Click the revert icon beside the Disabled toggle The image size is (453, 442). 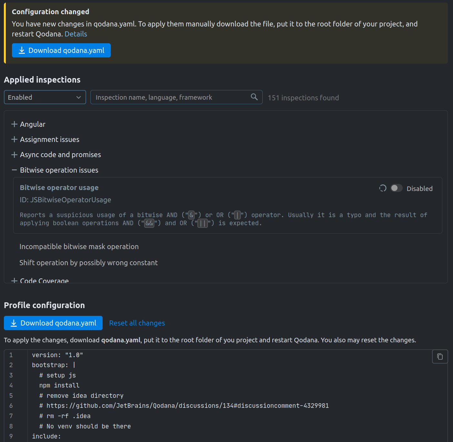382,188
